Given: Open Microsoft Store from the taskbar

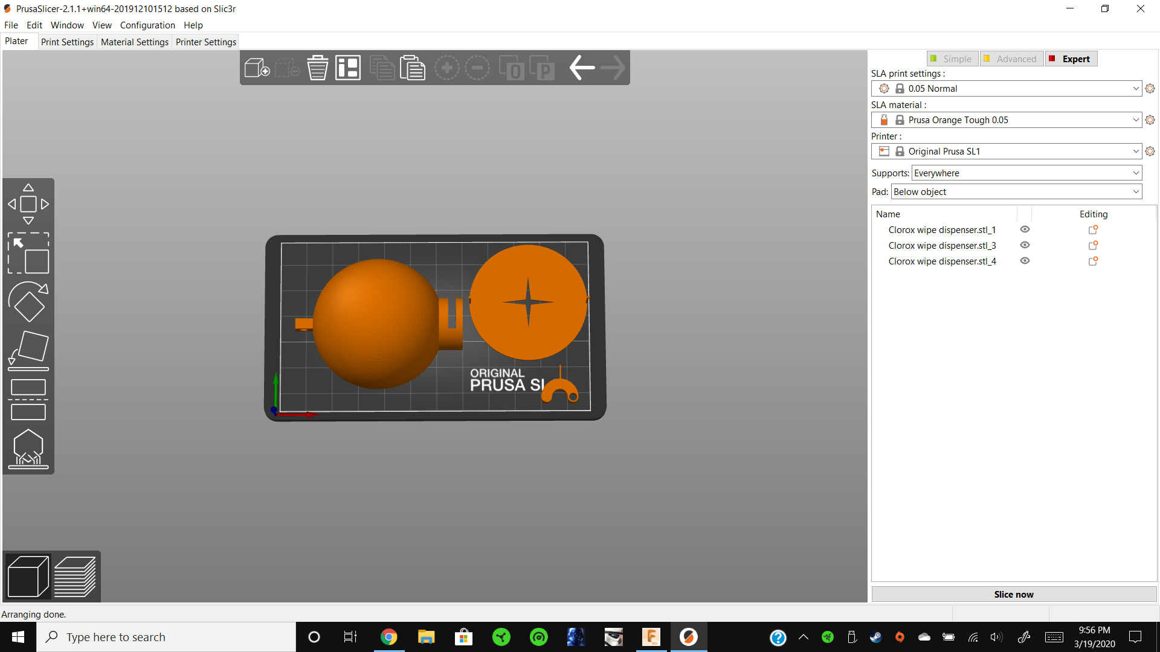Looking at the screenshot, I should [x=463, y=637].
